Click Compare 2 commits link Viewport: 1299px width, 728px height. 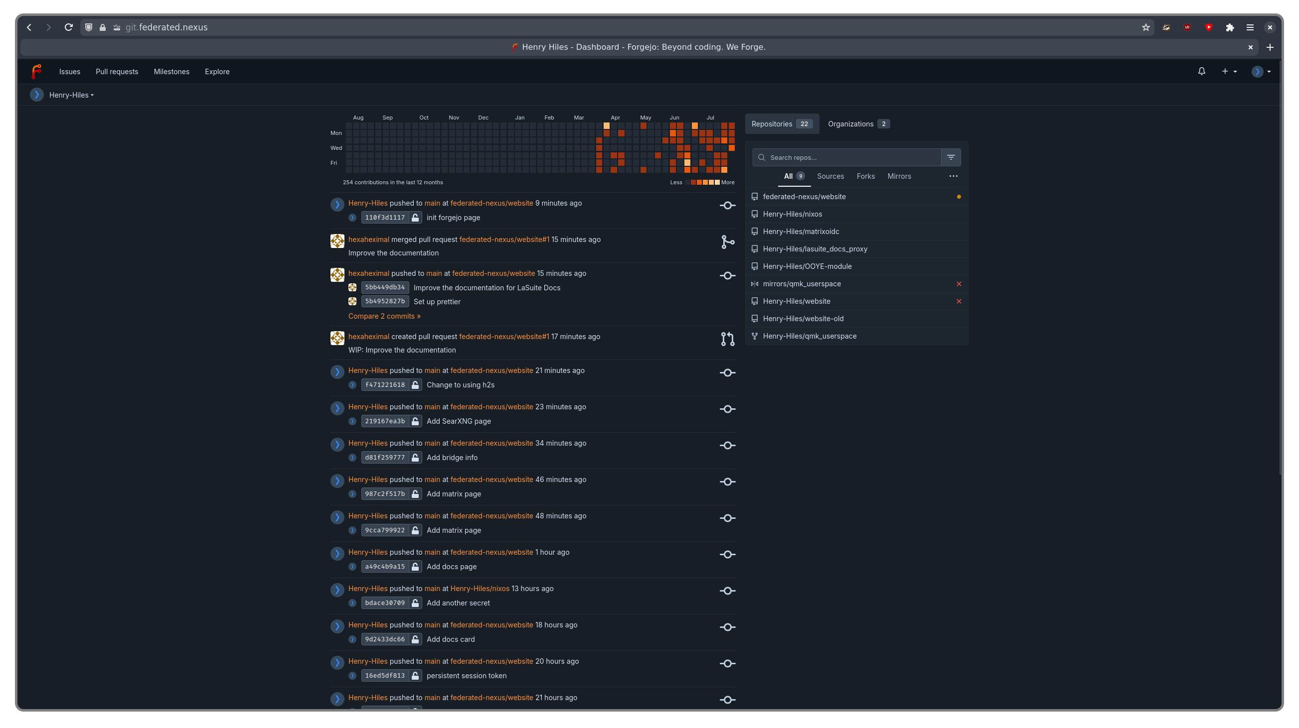tap(384, 316)
